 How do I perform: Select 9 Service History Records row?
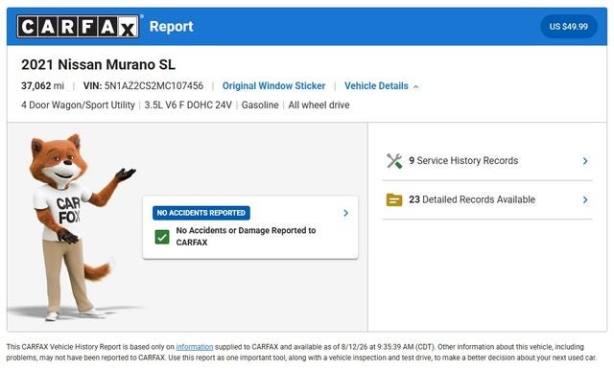pos(487,161)
